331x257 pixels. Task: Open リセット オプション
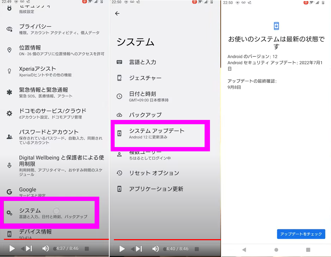point(165,173)
